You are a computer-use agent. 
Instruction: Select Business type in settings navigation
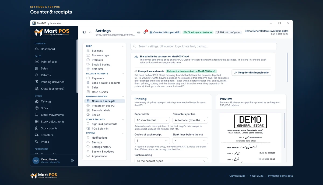click(104, 55)
